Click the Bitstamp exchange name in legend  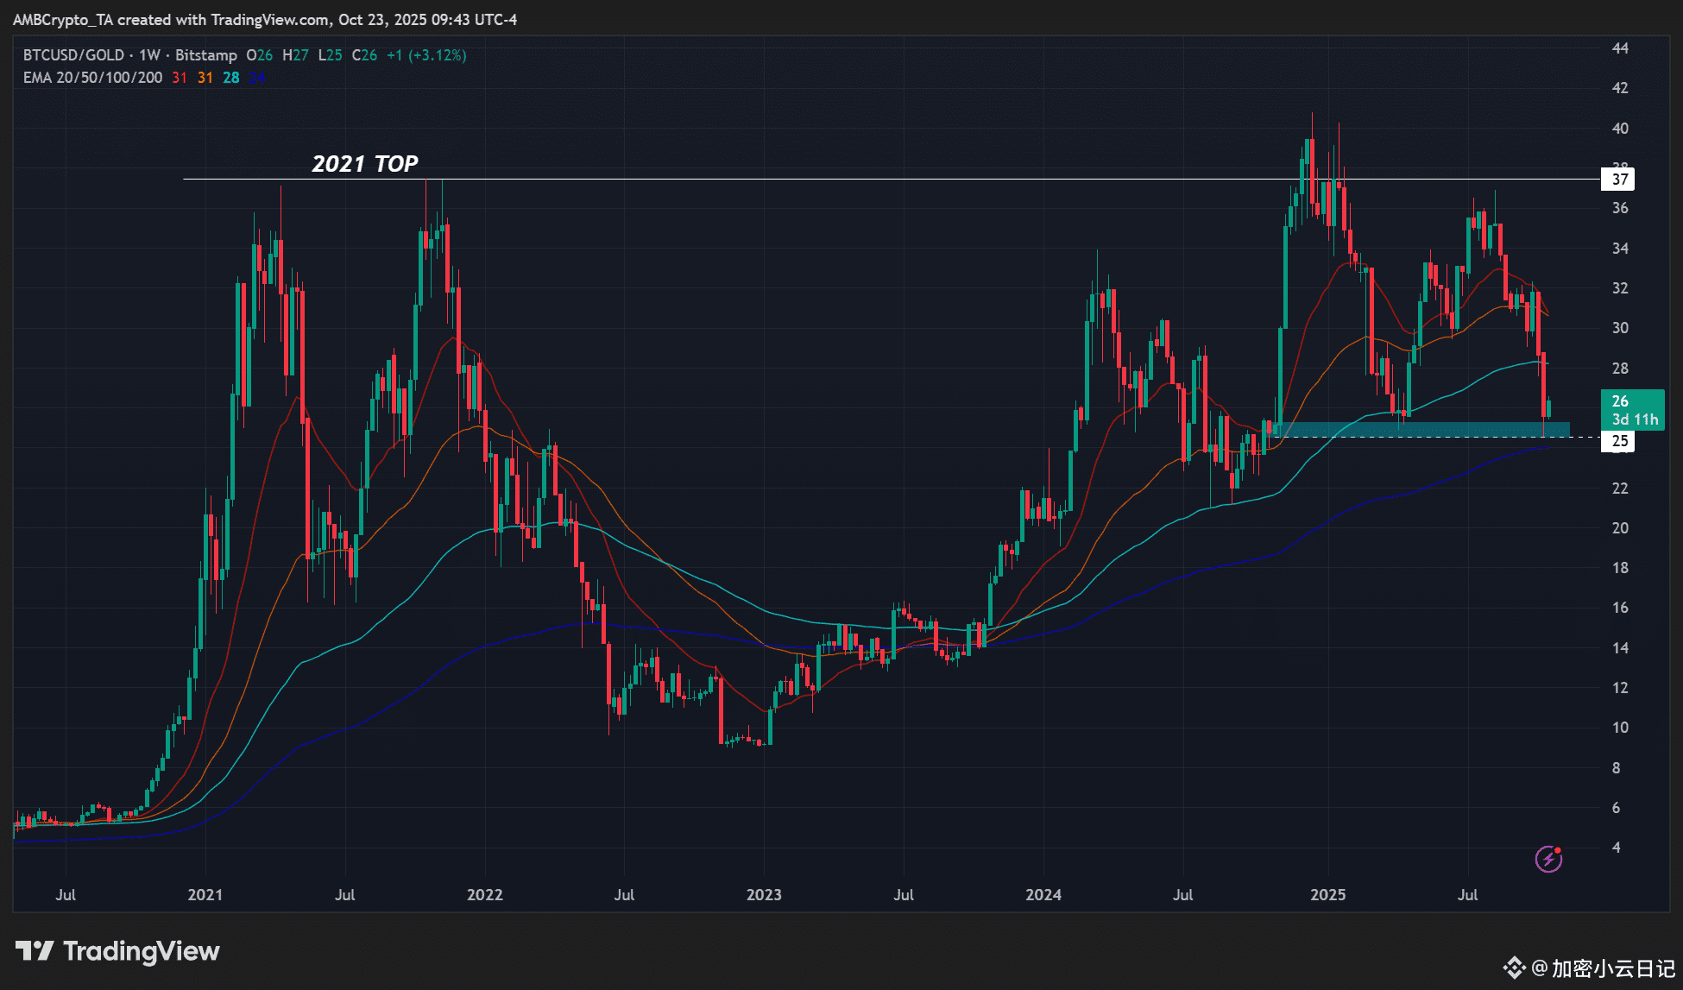[205, 55]
